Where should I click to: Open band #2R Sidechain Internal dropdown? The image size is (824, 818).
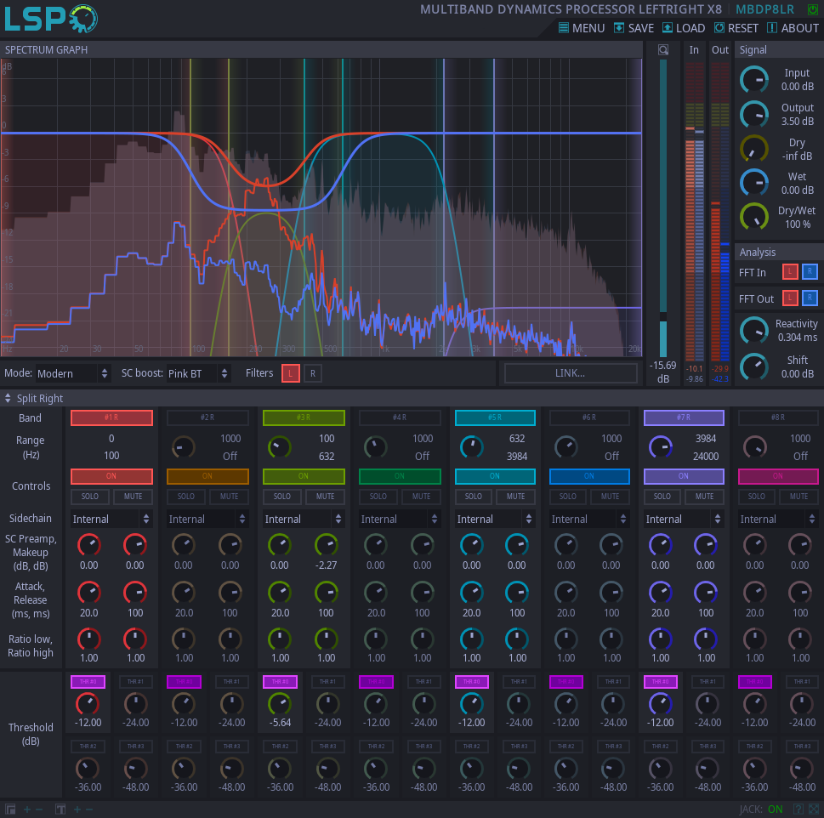pyautogui.click(x=207, y=519)
